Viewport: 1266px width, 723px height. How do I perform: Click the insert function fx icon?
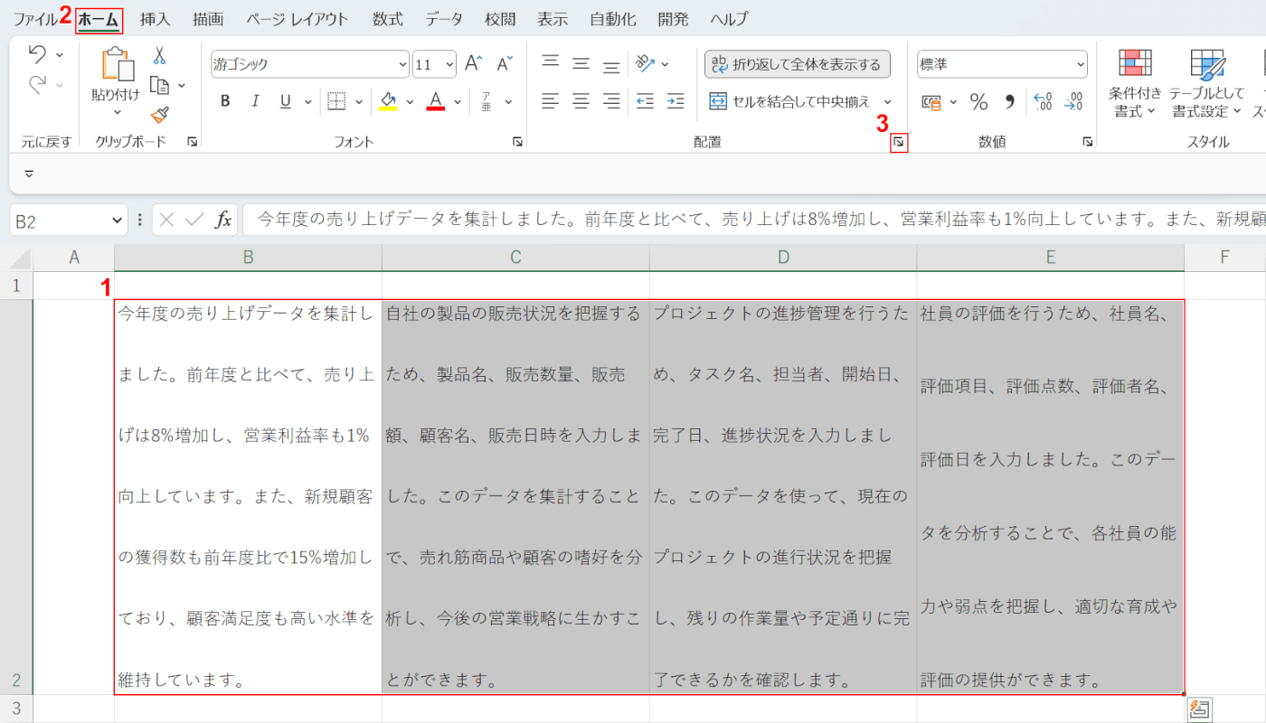[222, 220]
